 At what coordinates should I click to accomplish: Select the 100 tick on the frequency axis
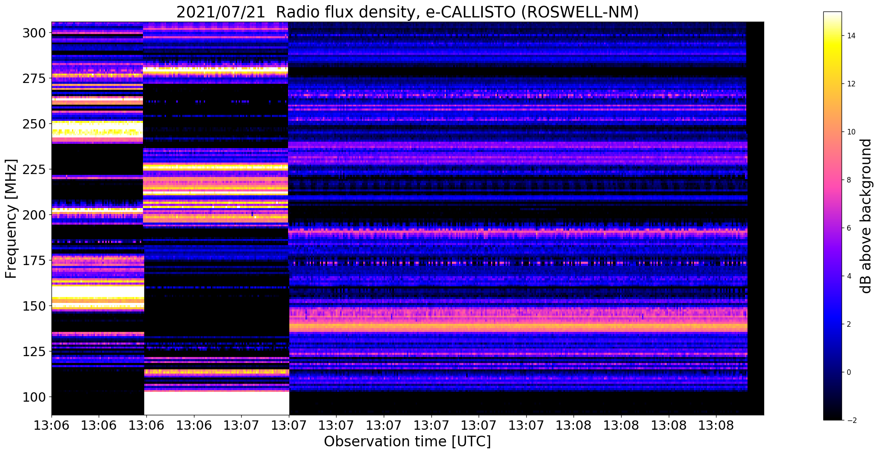point(35,397)
